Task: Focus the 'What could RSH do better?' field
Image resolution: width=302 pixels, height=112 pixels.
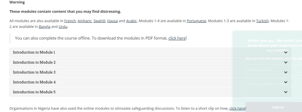Action: (x=274, y=88)
